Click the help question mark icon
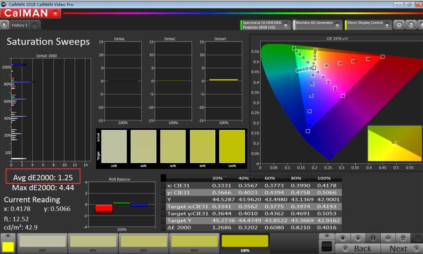Viewport: 423px width, 254px height. tap(410, 25)
